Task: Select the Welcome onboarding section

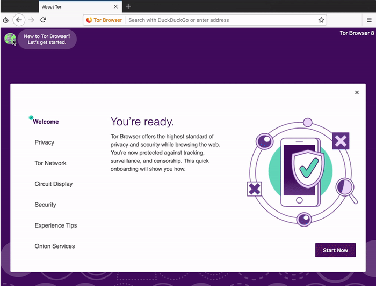Action: coord(46,122)
